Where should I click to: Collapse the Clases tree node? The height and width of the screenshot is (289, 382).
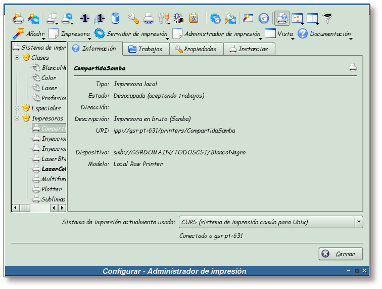click(17, 58)
